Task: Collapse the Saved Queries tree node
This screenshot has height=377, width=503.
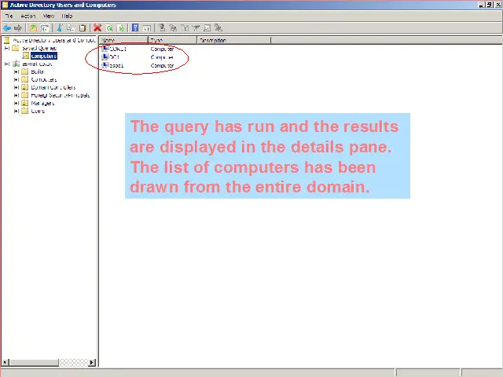Action: pos(6,48)
